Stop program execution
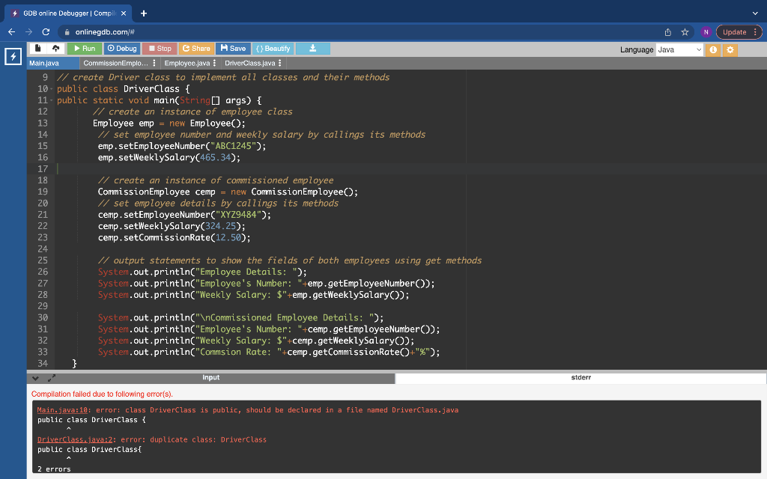Image resolution: width=767 pixels, height=479 pixels. click(x=160, y=49)
